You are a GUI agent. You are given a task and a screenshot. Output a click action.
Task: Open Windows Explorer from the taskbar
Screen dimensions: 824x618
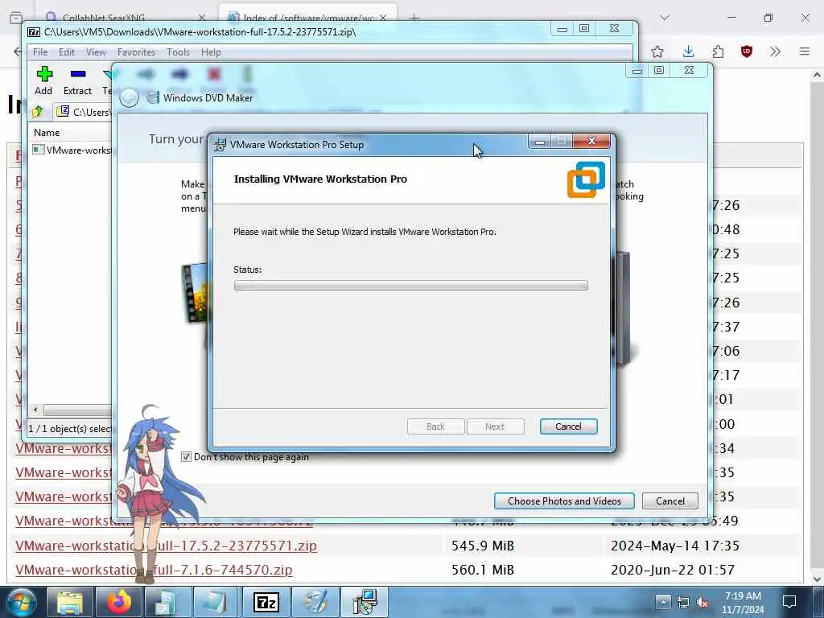[x=70, y=602]
